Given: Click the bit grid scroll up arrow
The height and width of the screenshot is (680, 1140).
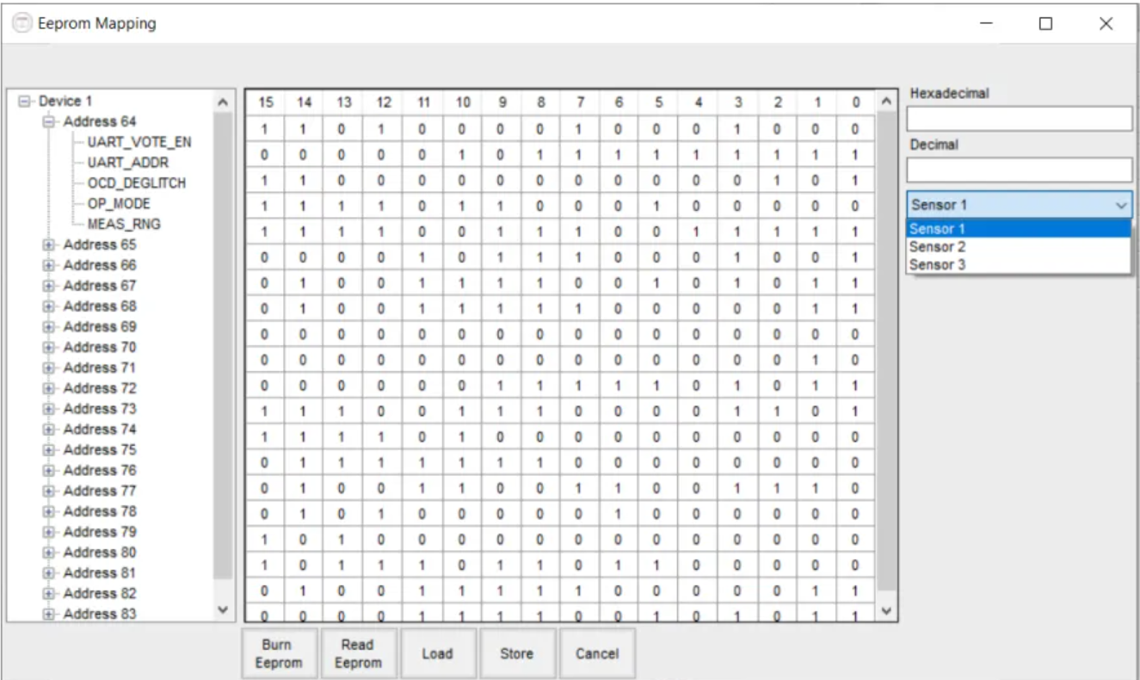Looking at the screenshot, I should tap(886, 101).
